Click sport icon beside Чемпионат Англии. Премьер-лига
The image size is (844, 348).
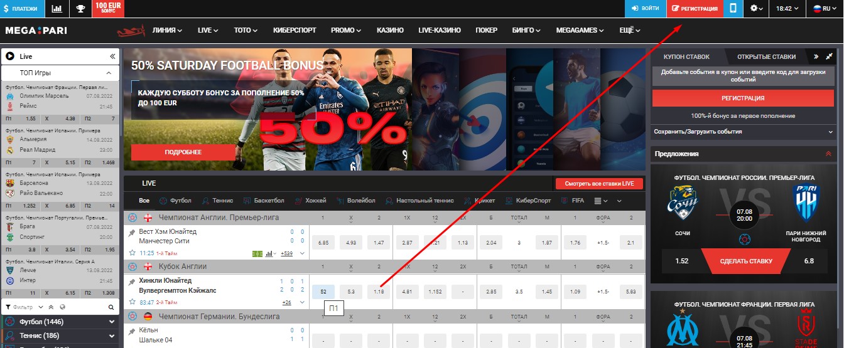[133, 218]
